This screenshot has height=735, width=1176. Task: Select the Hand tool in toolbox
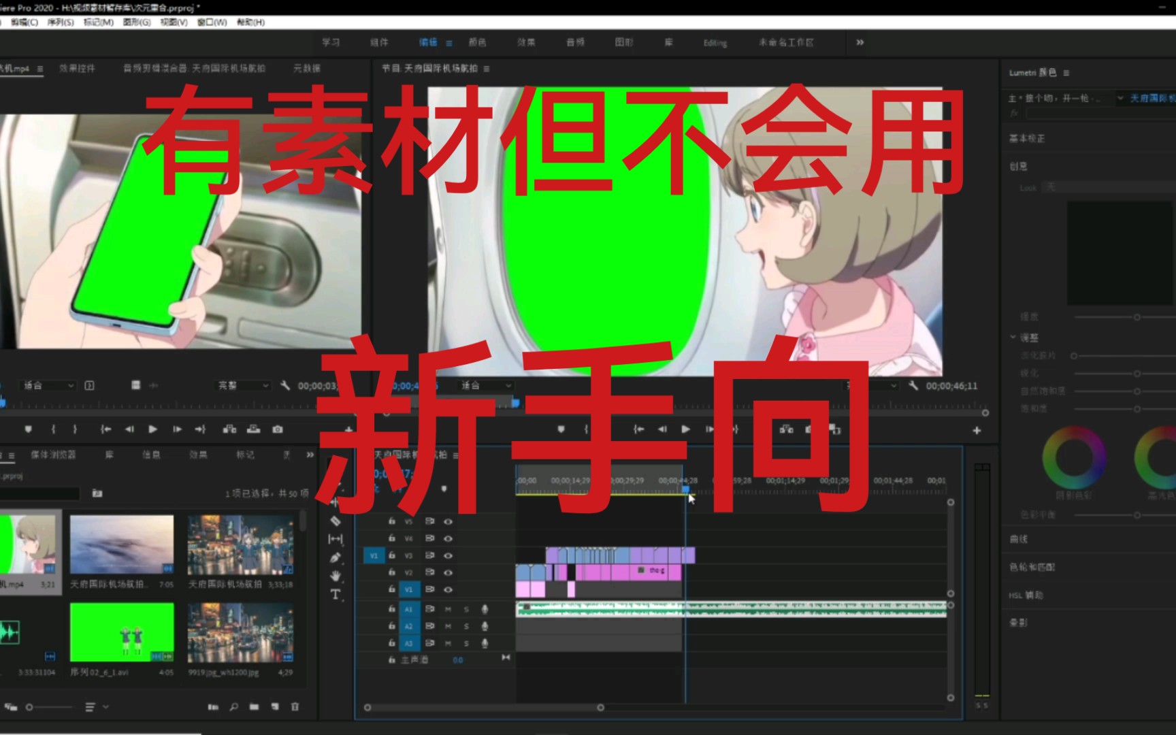pyautogui.click(x=336, y=576)
